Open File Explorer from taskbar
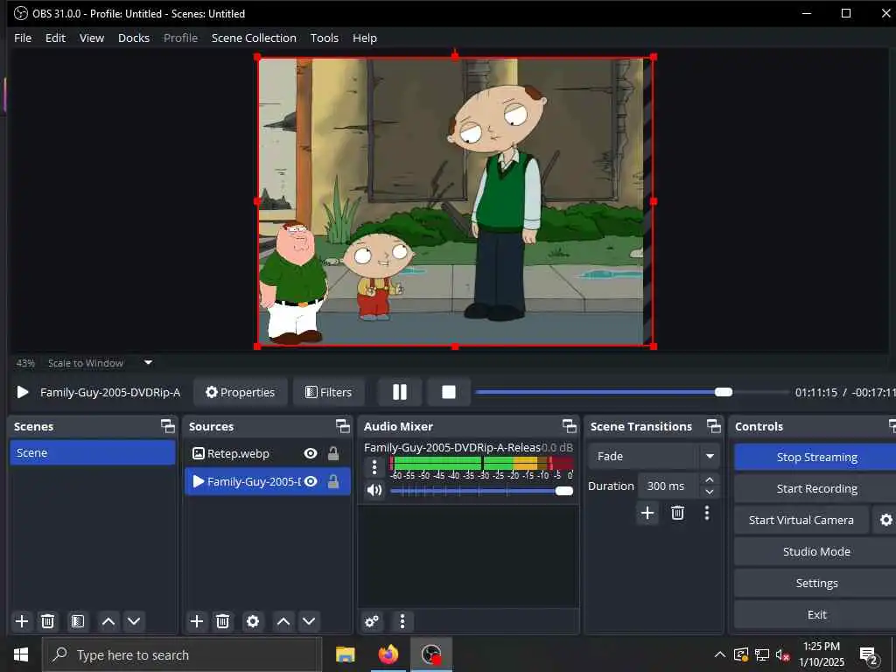The width and height of the screenshot is (896, 672). click(345, 654)
